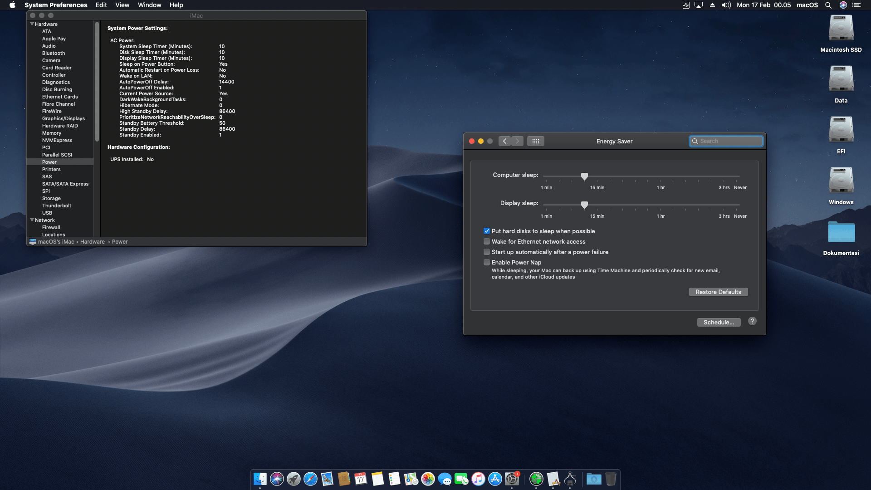Select Storage in the sidebar

pyautogui.click(x=51, y=198)
